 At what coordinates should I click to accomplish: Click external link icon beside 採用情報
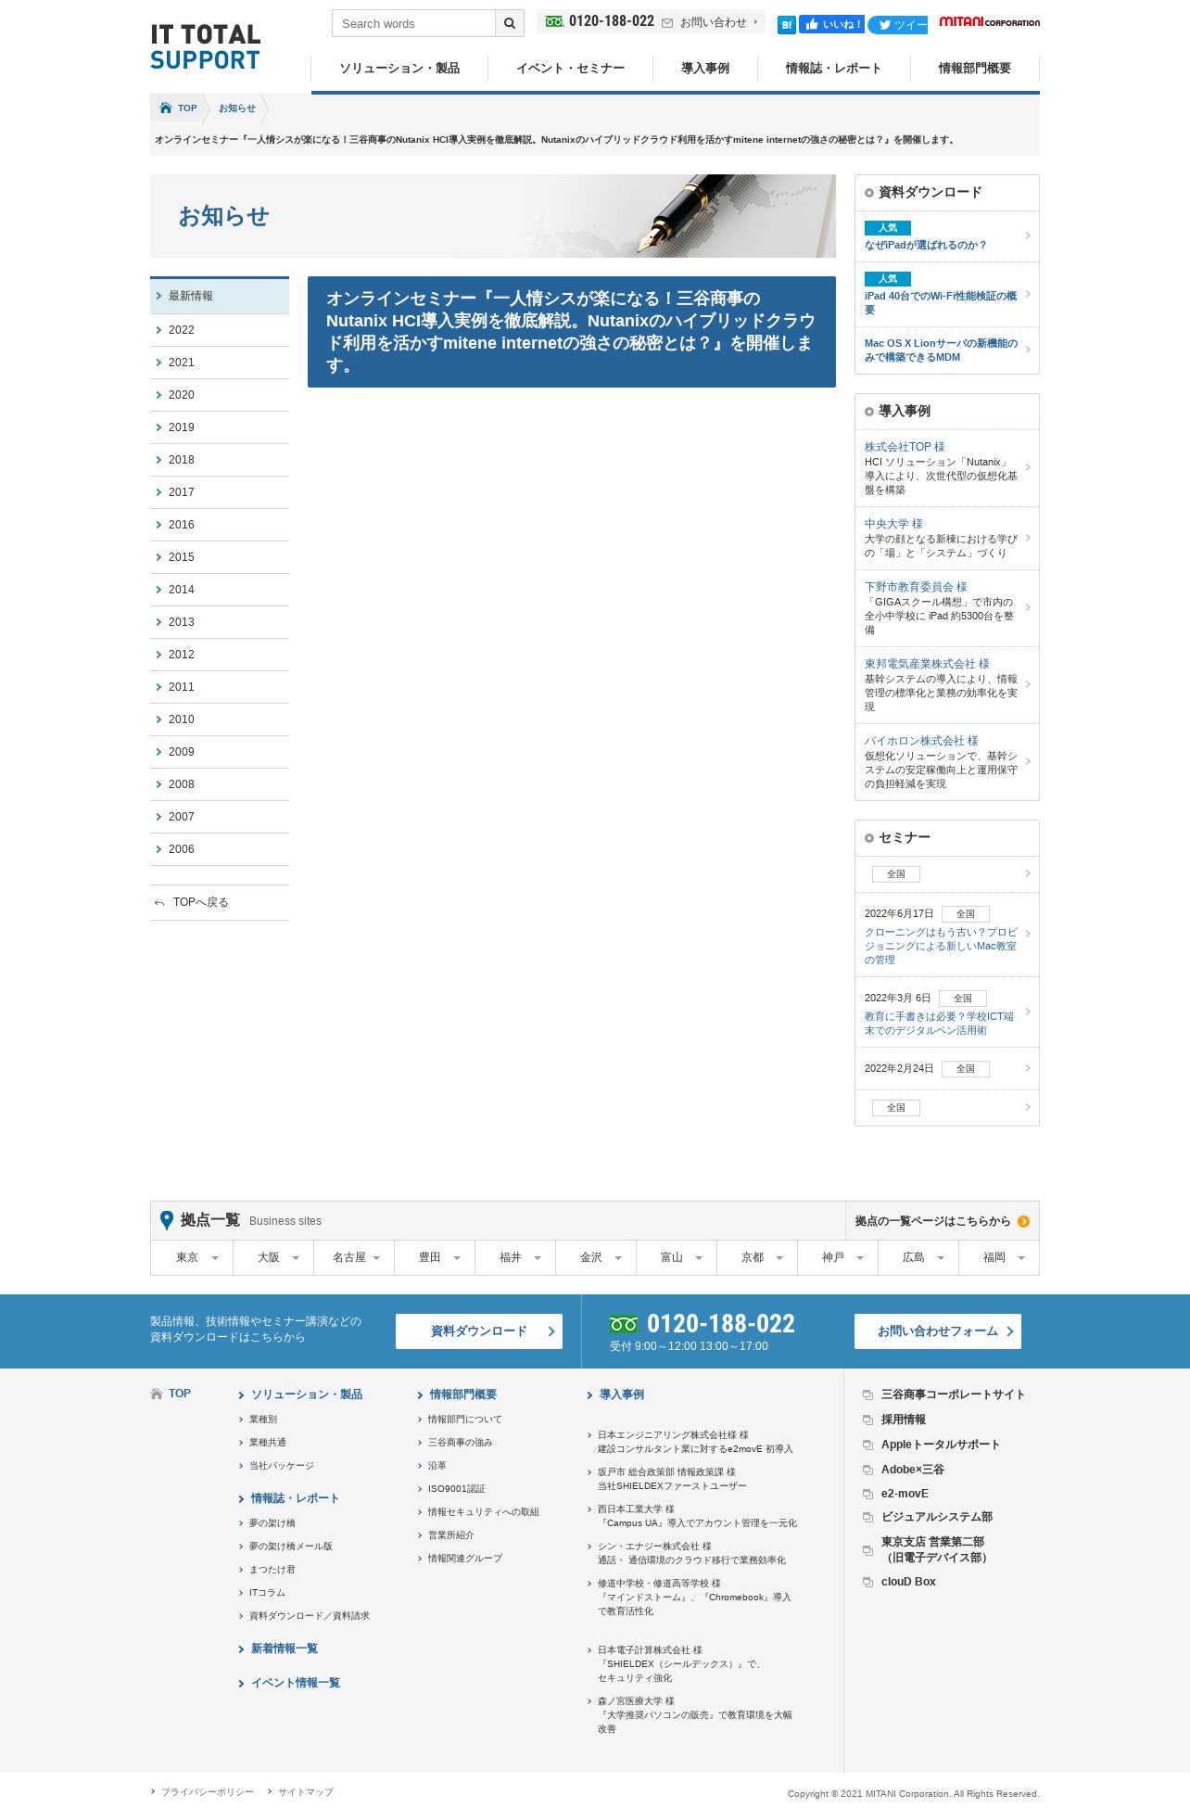coord(867,1420)
